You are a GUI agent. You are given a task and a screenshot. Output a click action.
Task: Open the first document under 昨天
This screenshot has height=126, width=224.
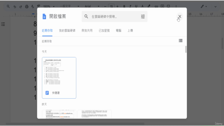click(59, 114)
